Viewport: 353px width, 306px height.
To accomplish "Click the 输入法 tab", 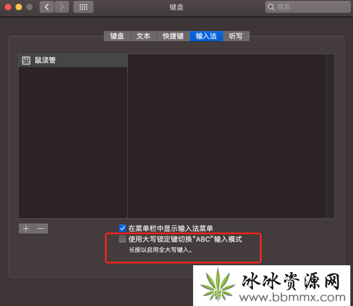I will point(206,36).
